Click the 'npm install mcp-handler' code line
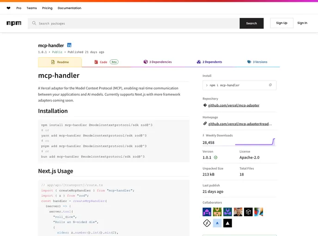 97,125
